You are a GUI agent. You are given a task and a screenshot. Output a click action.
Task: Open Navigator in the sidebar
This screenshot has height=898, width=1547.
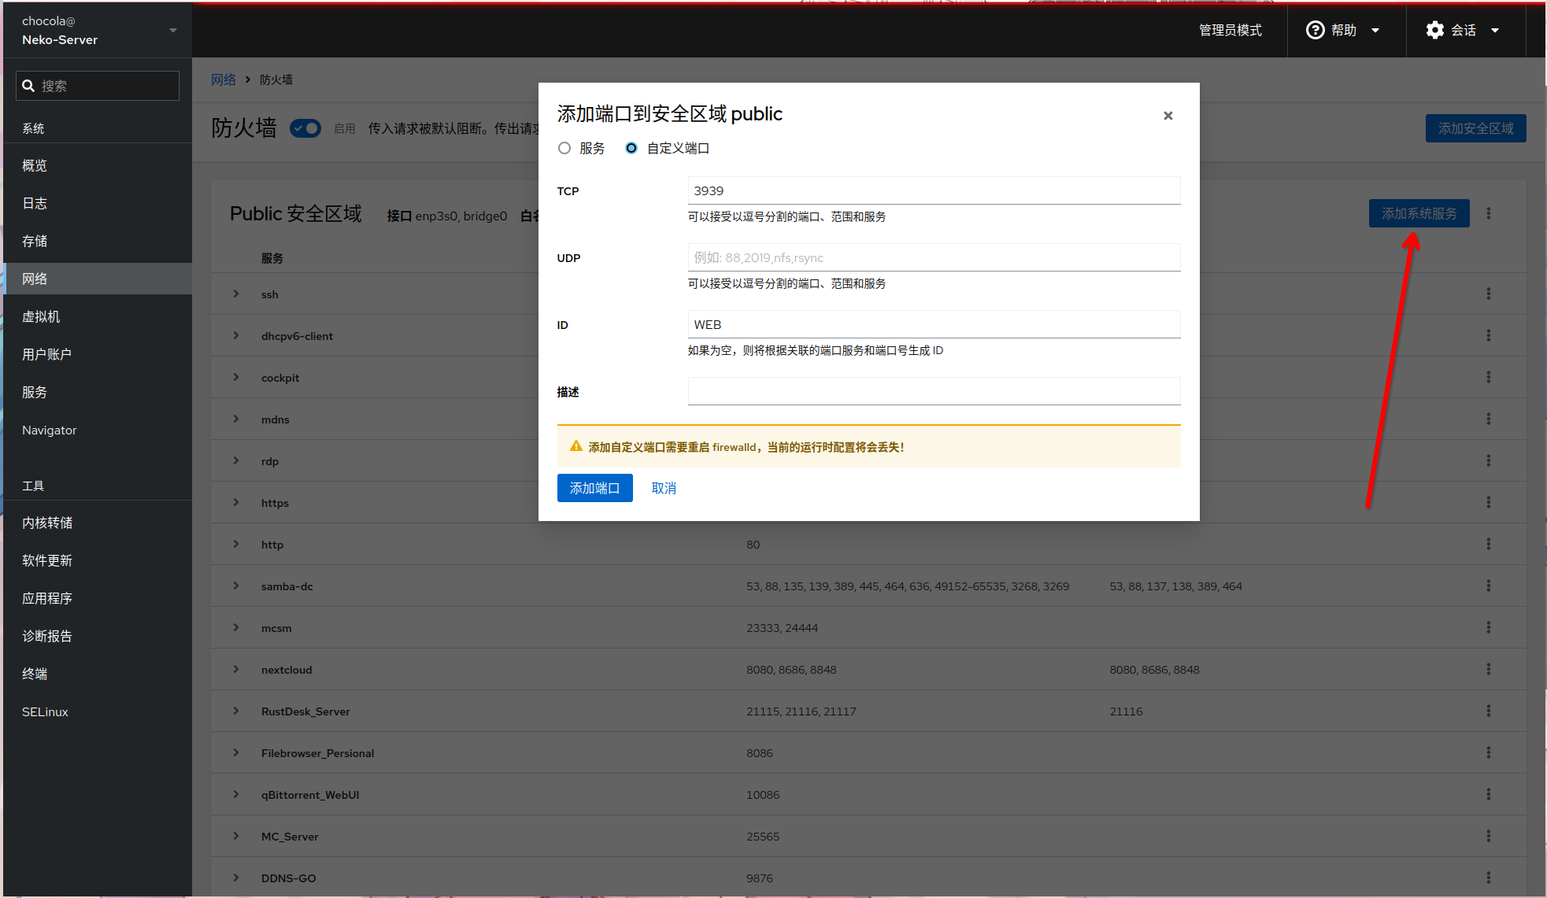click(x=98, y=430)
